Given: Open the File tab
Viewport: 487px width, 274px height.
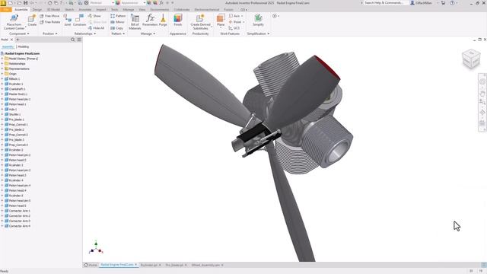Looking at the screenshot, I should coord(6,10).
